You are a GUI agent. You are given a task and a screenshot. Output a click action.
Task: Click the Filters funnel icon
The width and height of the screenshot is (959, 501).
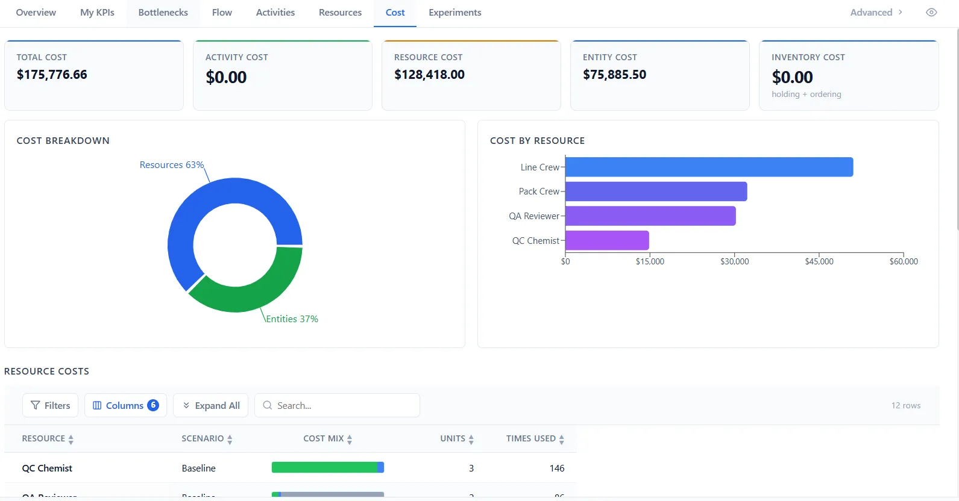36,405
